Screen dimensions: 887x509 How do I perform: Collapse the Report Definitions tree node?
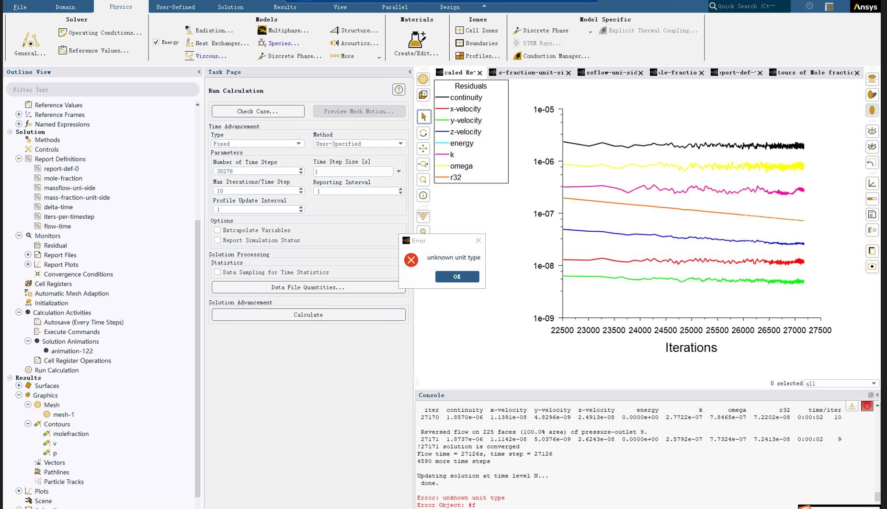tap(19, 159)
